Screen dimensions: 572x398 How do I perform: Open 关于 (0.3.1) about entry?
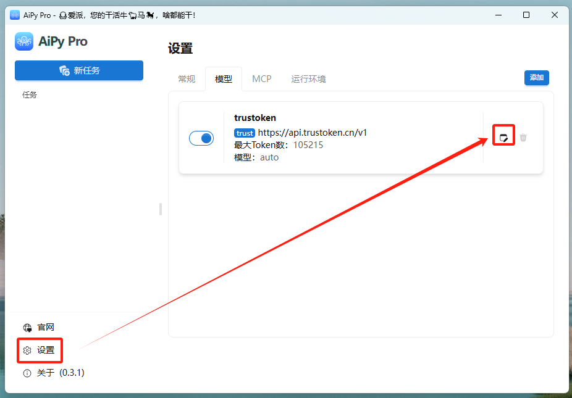[x=53, y=373]
